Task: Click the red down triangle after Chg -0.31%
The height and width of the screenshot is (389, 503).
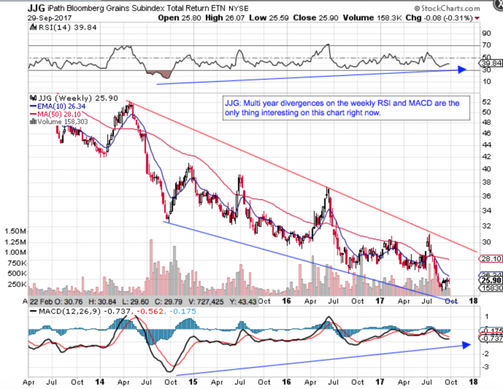Action: tap(477, 18)
